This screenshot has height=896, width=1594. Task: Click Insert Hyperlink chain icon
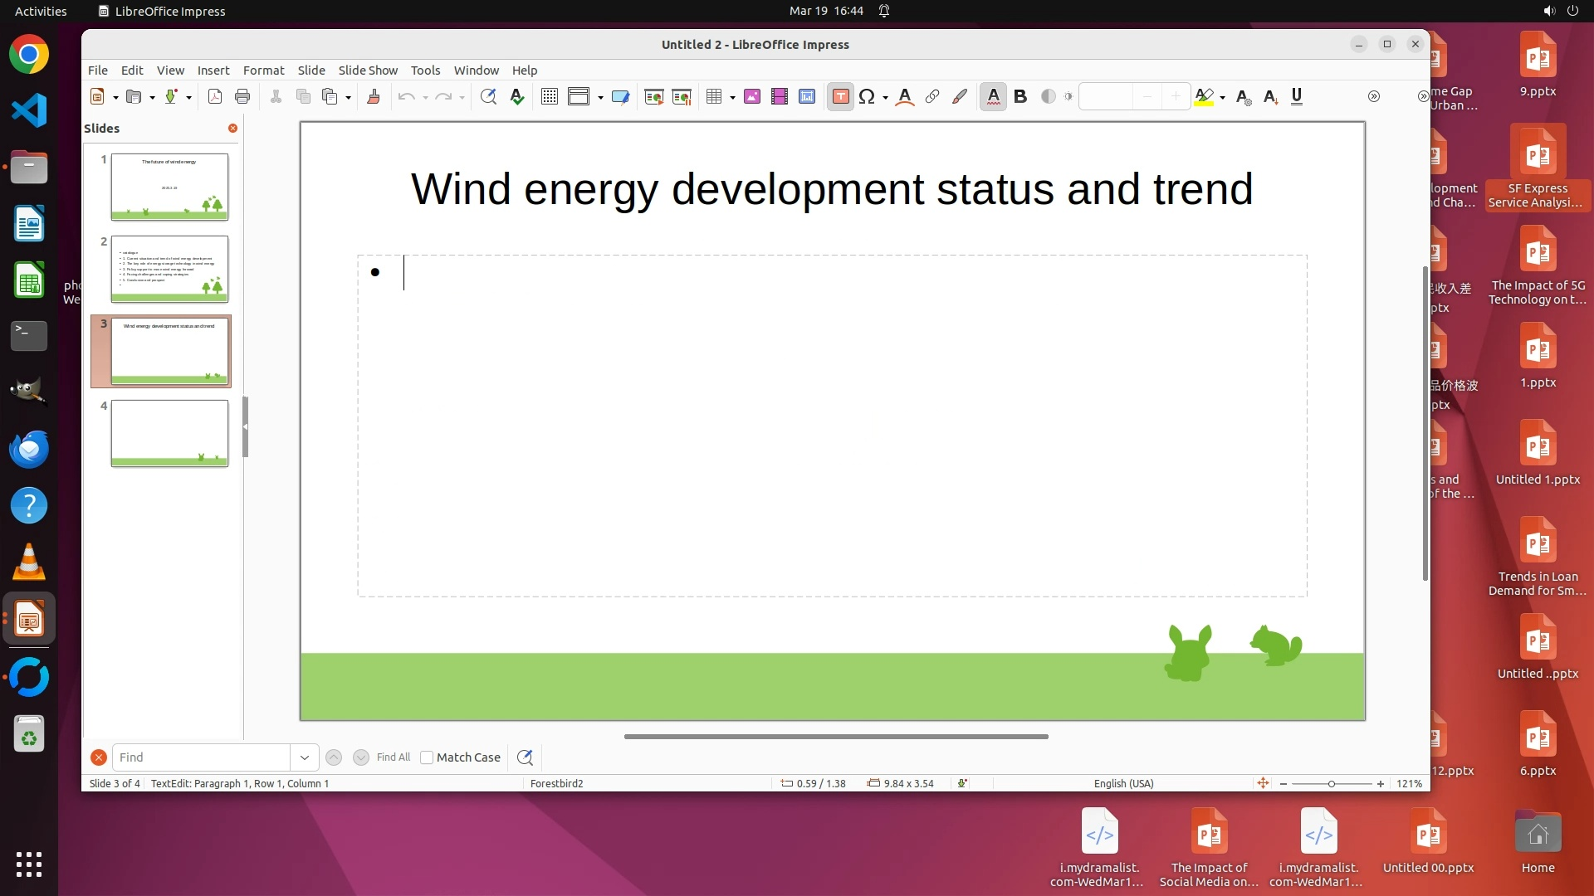[932, 97]
